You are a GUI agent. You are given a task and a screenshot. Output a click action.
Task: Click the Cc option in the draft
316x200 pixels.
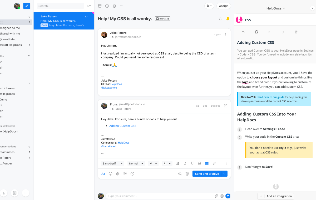click(197, 106)
